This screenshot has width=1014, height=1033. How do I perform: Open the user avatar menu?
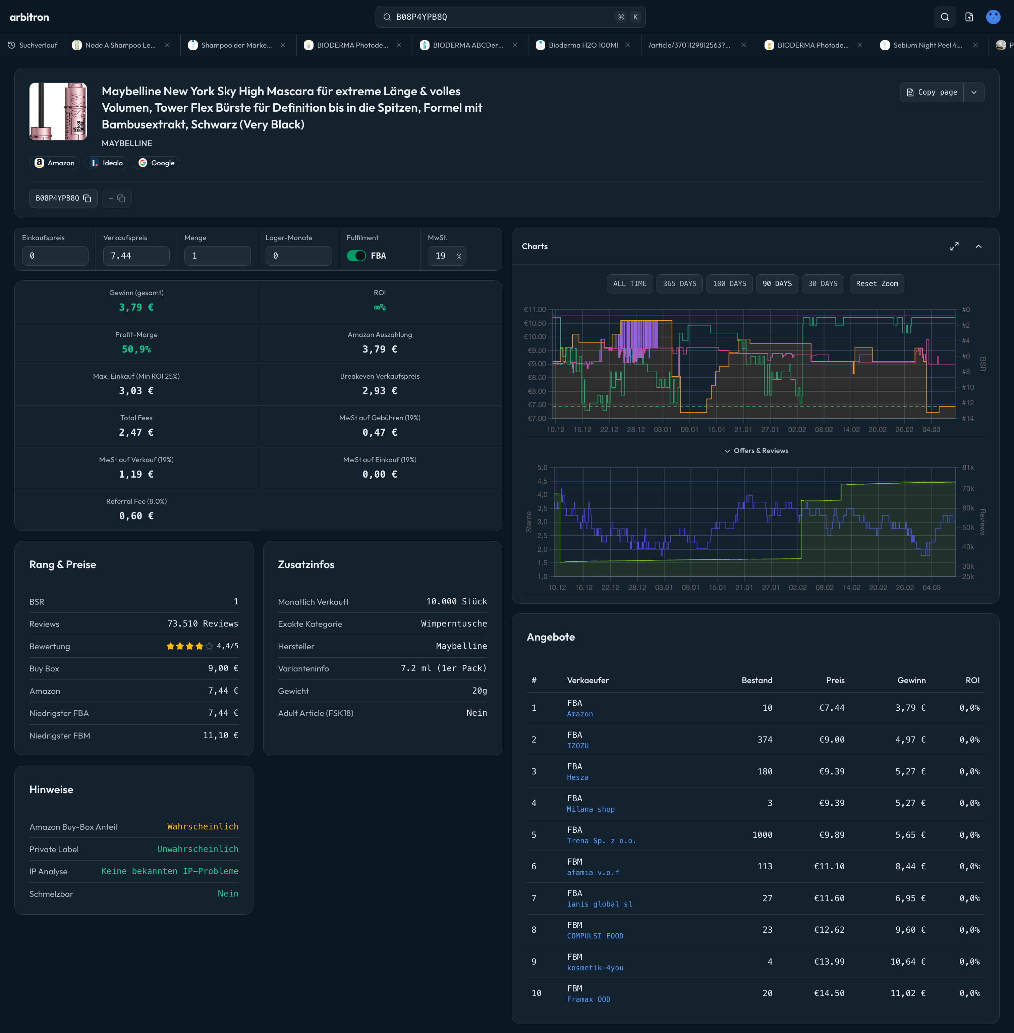pos(993,17)
